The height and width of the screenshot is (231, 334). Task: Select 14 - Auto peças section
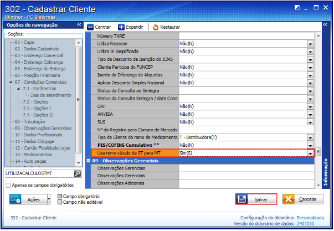(30, 161)
